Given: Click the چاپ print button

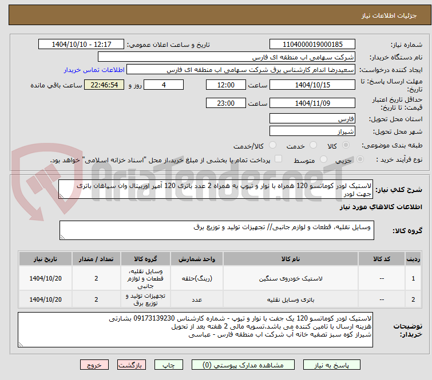Looking at the screenshot, I should point(168,365).
